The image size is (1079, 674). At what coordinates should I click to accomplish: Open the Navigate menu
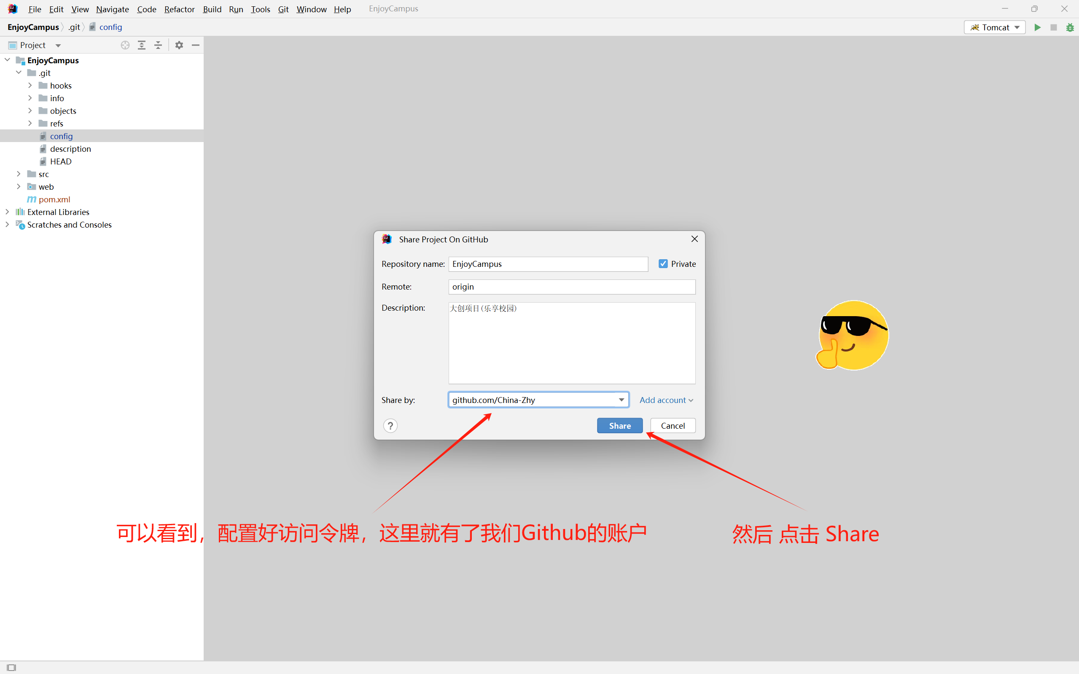[x=112, y=9]
